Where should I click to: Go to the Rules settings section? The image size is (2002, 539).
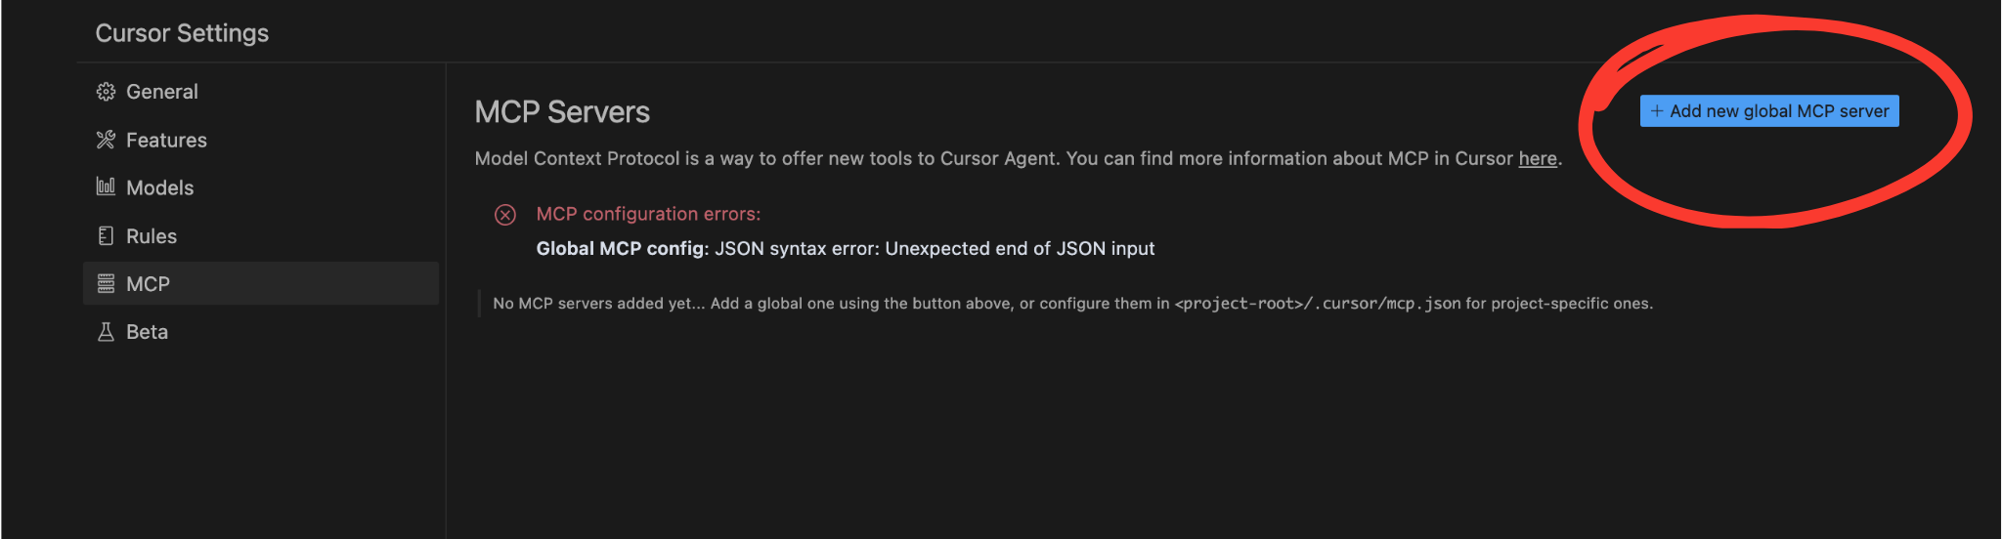pyautogui.click(x=152, y=236)
